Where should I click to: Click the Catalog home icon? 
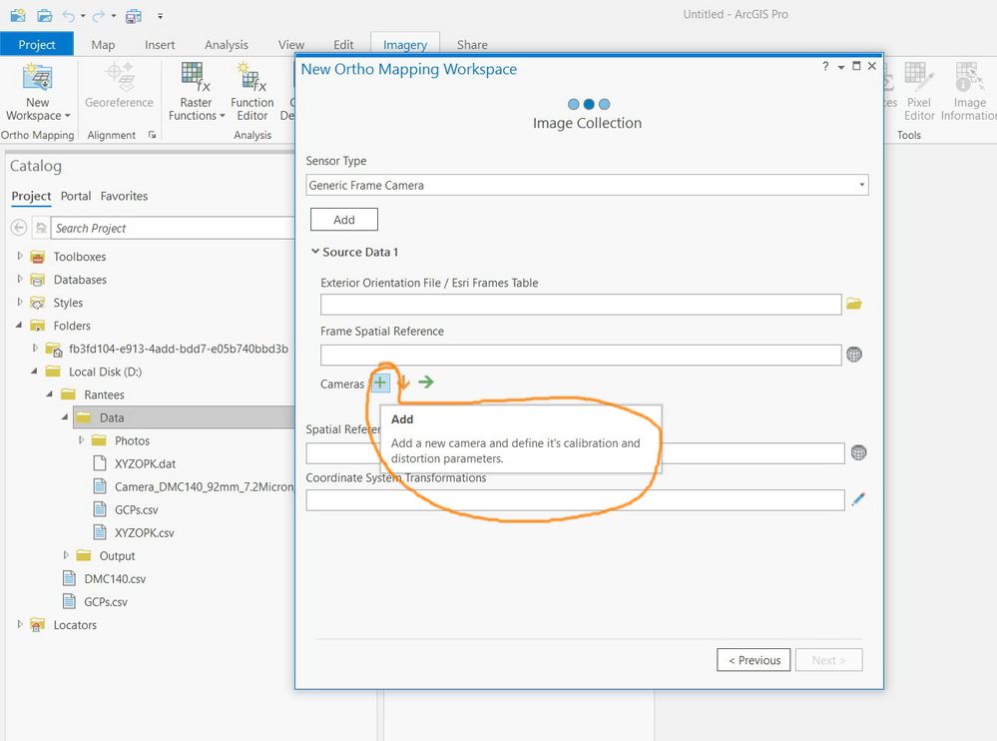tap(41, 228)
